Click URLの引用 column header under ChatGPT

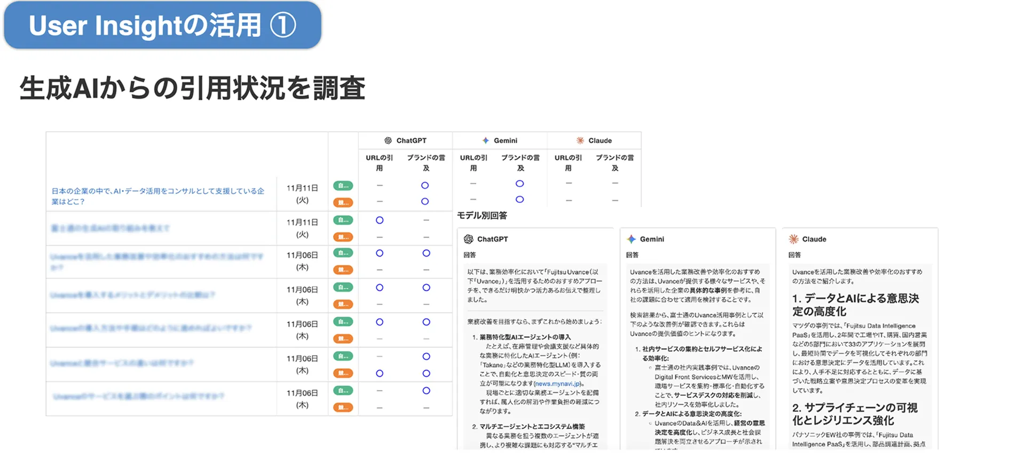click(x=380, y=163)
